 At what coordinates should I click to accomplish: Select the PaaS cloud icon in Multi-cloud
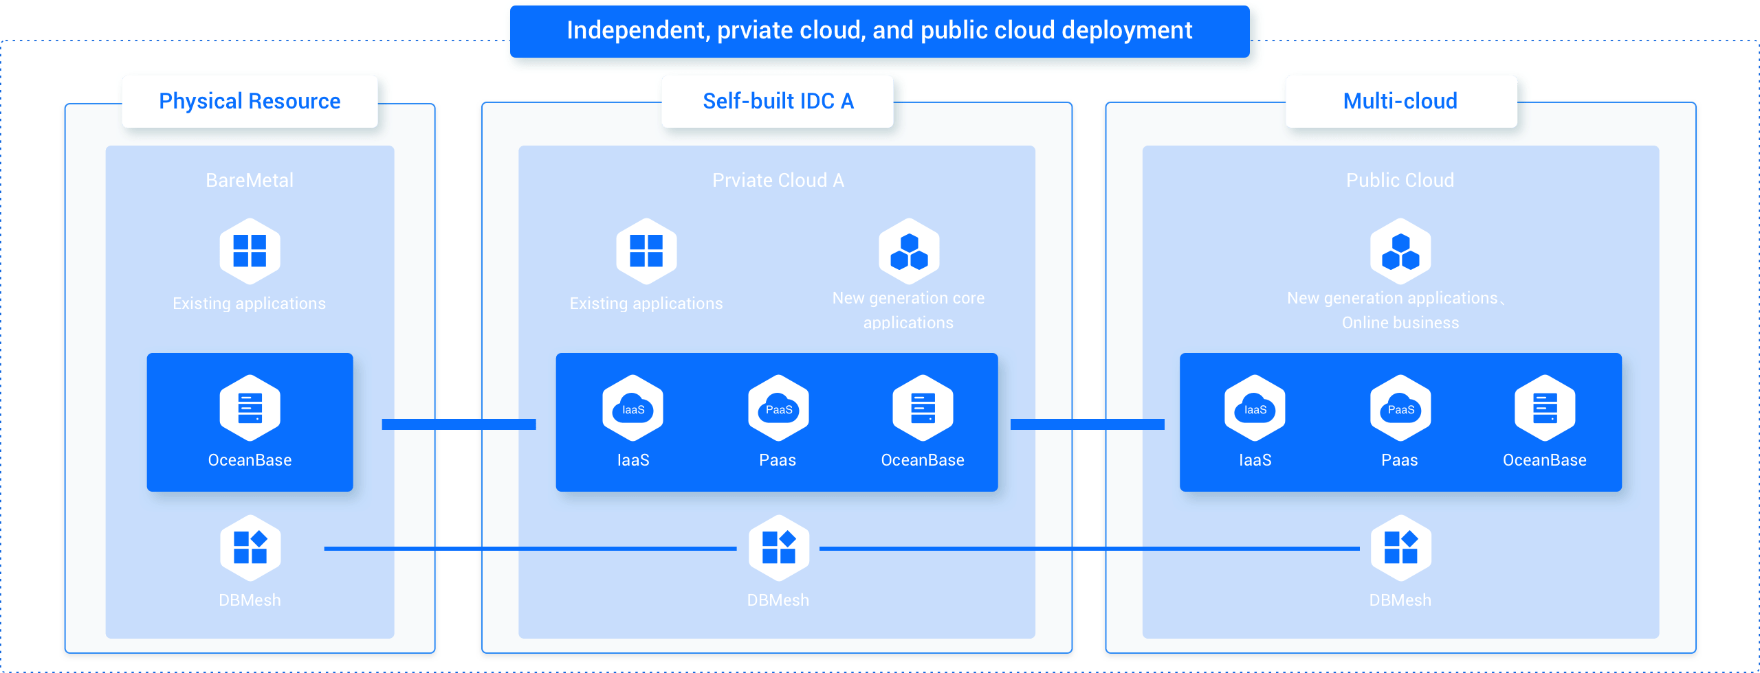click(x=1400, y=408)
